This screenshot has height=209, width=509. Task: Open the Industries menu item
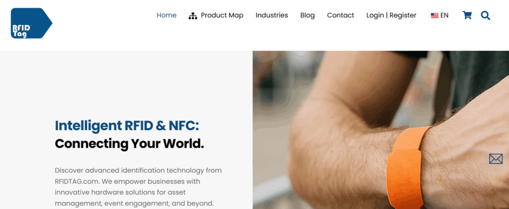pyautogui.click(x=272, y=15)
